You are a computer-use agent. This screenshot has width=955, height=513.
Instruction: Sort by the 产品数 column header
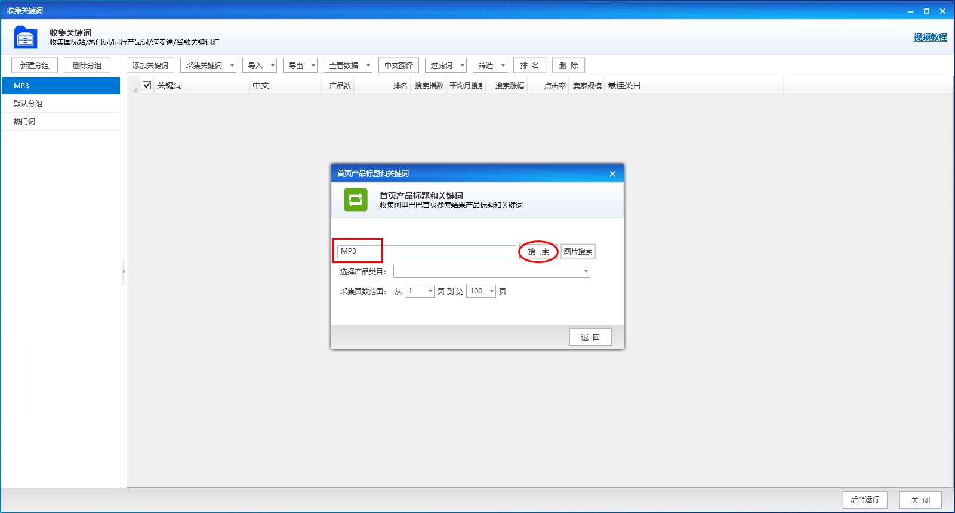(338, 85)
